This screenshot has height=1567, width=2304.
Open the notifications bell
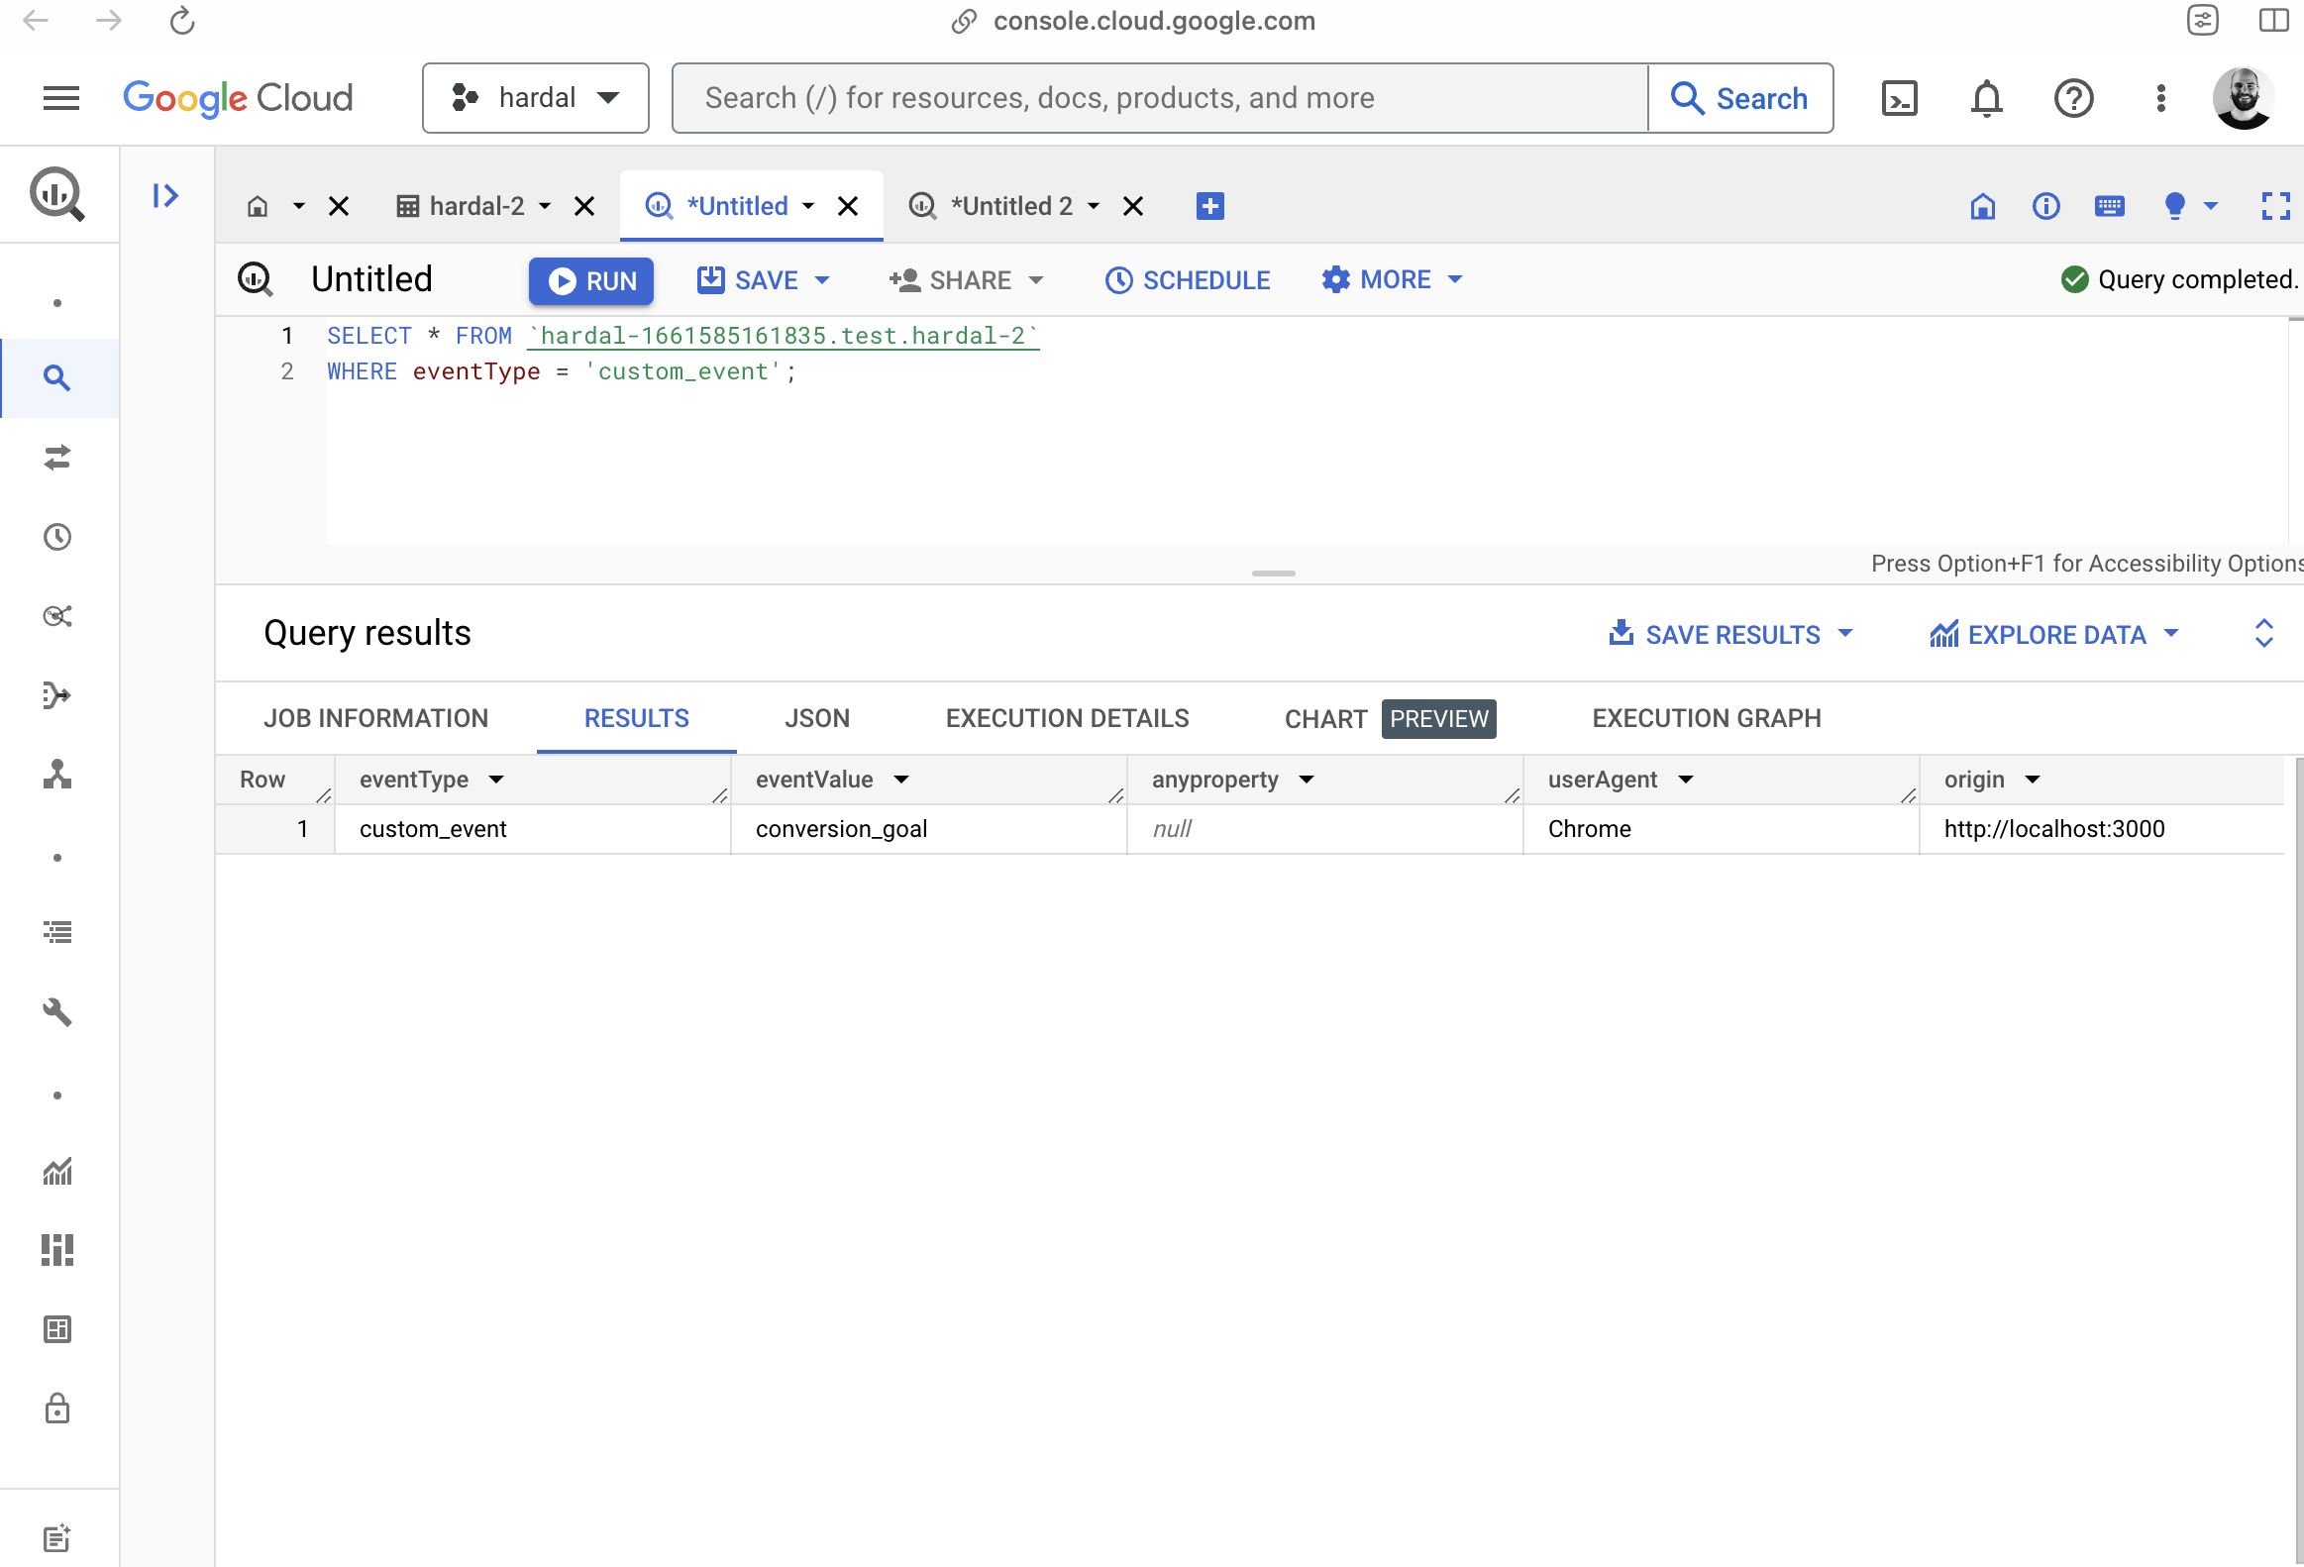click(x=1986, y=98)
